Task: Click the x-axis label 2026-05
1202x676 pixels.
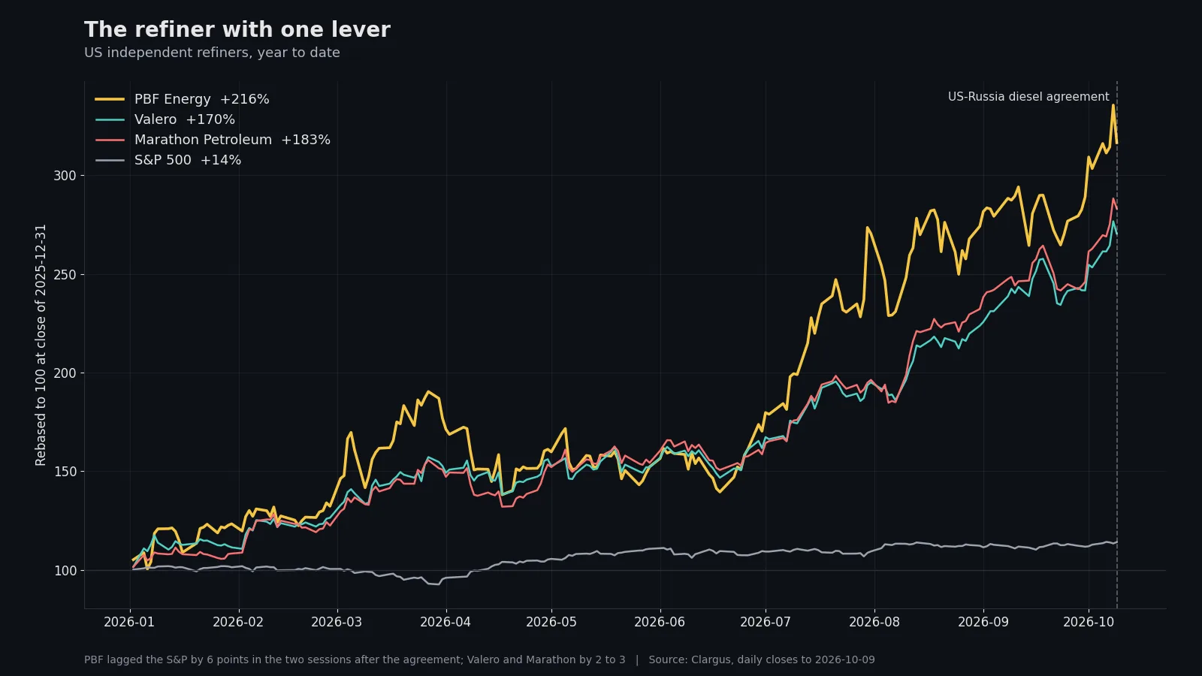Action: coord(551,622)
